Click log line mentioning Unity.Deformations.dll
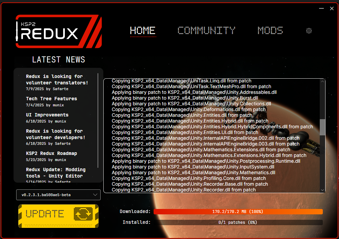The image size is (339, 239). [189, 110]
